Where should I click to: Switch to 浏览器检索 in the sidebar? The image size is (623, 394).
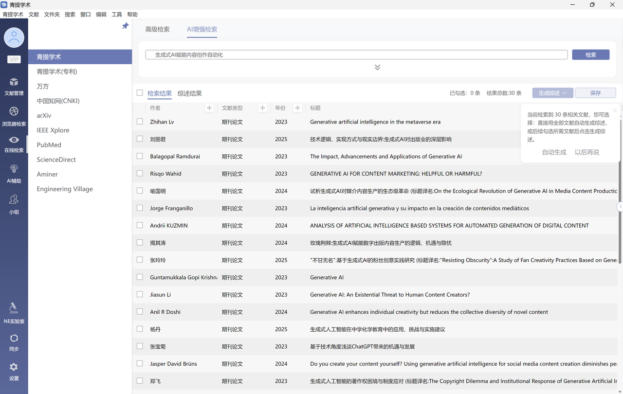tap(14, 117)
